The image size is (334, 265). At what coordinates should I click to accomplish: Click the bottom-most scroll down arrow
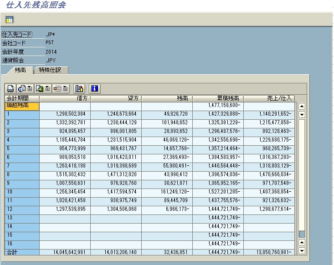302,251
